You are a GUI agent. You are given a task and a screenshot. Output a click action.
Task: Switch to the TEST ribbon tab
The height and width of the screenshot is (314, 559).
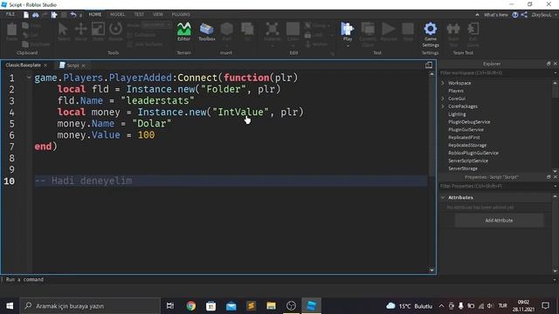(139, 14)
